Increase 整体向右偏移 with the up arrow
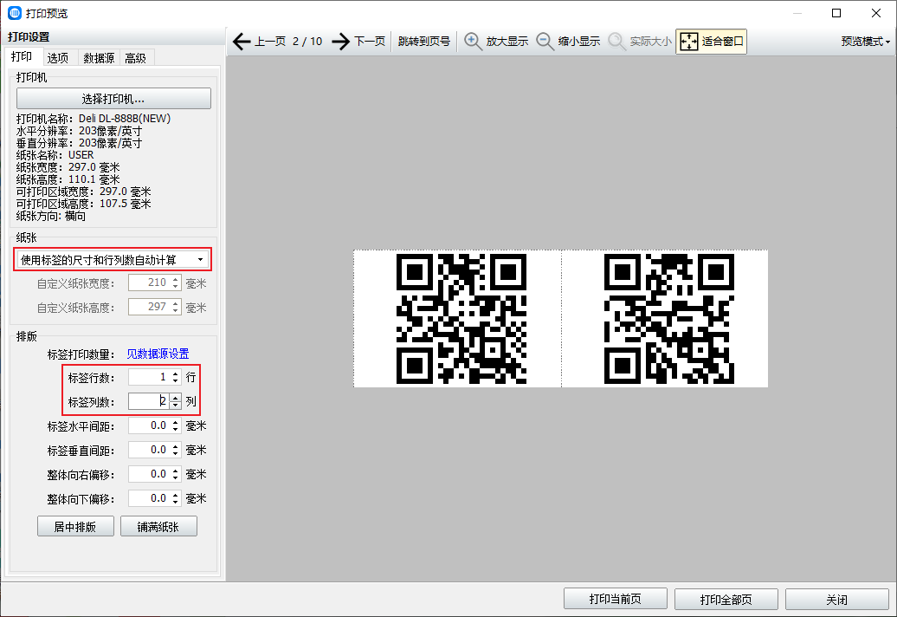Viewport: 897px width, 617px height. (176, 471)
